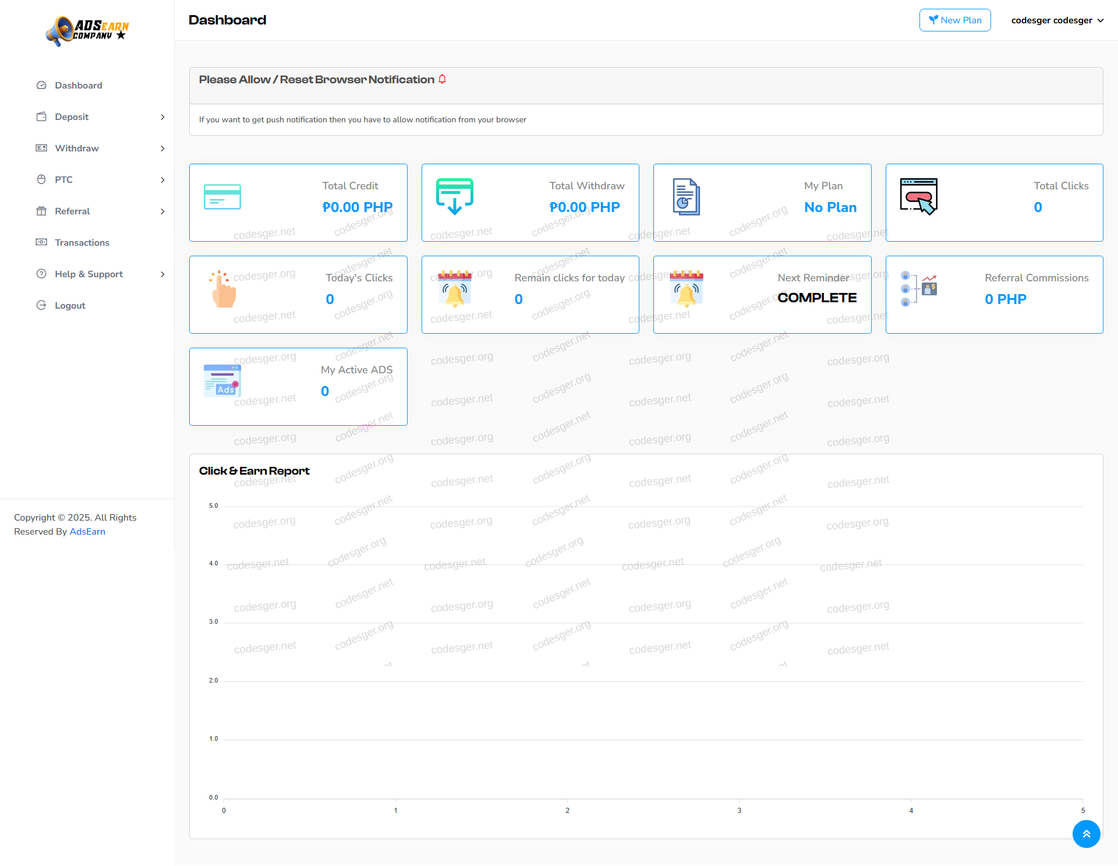1118x866 pixels.
Task: Click the My Active ADS icon
Action: [222, 381]
